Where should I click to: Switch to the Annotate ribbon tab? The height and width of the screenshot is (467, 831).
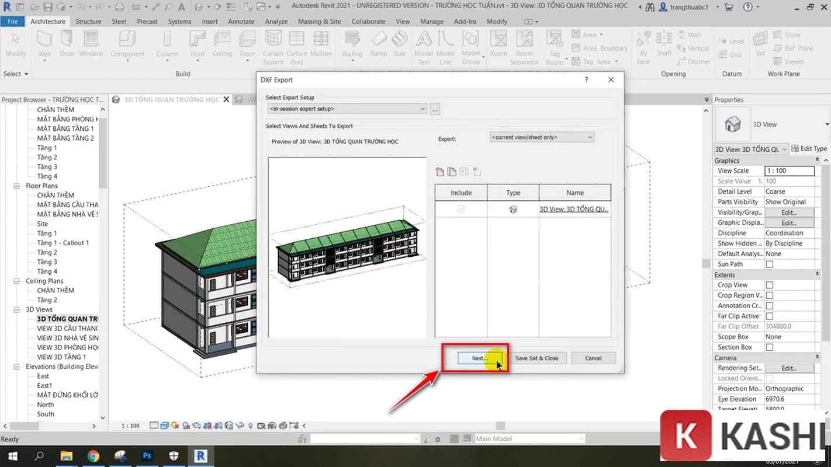241,22
